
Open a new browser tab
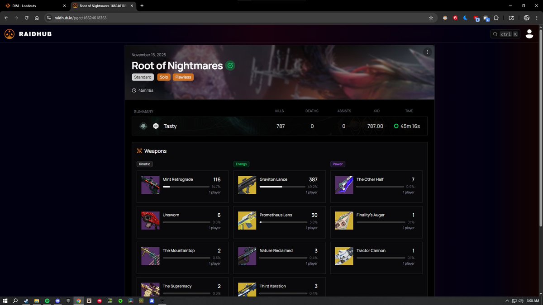tap(142, 6)
